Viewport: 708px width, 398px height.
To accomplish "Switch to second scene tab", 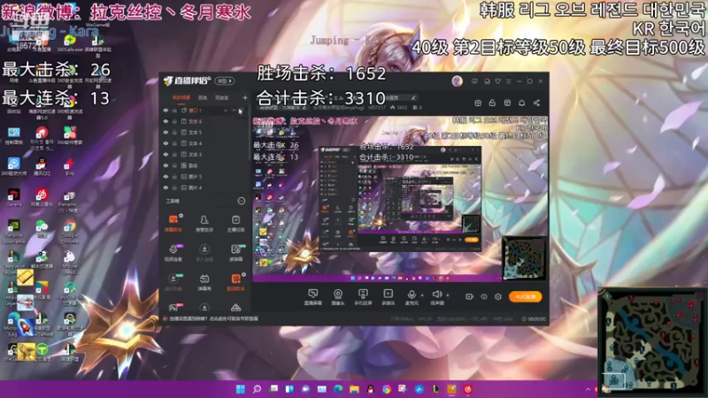I will point(203,97).
